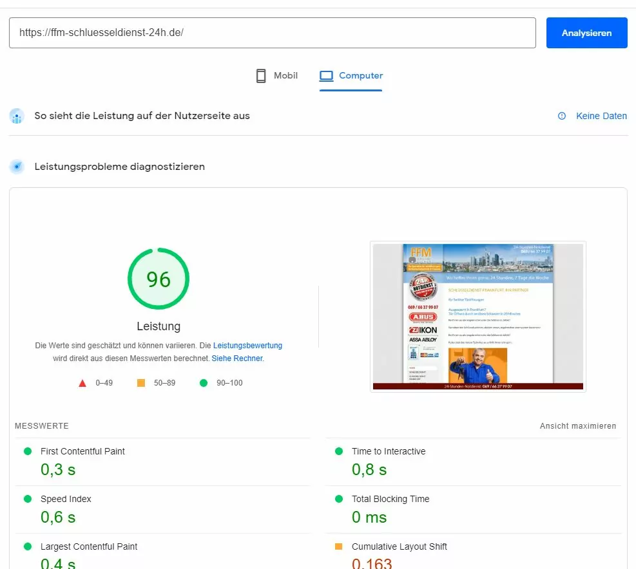Click the computer laptop icon
The width and height of the screenshot is (636, 569).
click(327, 76)
